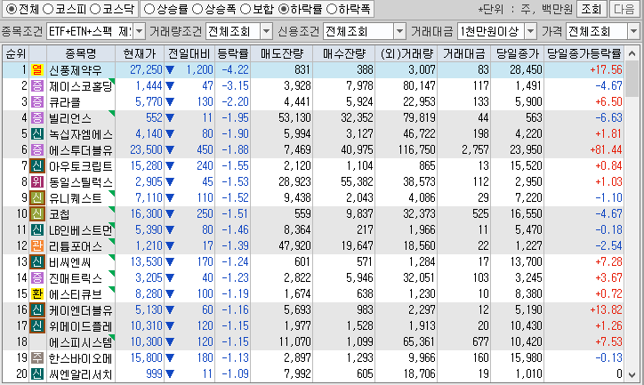The image size is (644, 385).
Task: Click the 열 badge beside 신풍제약우
Action: tap(37, 69)
